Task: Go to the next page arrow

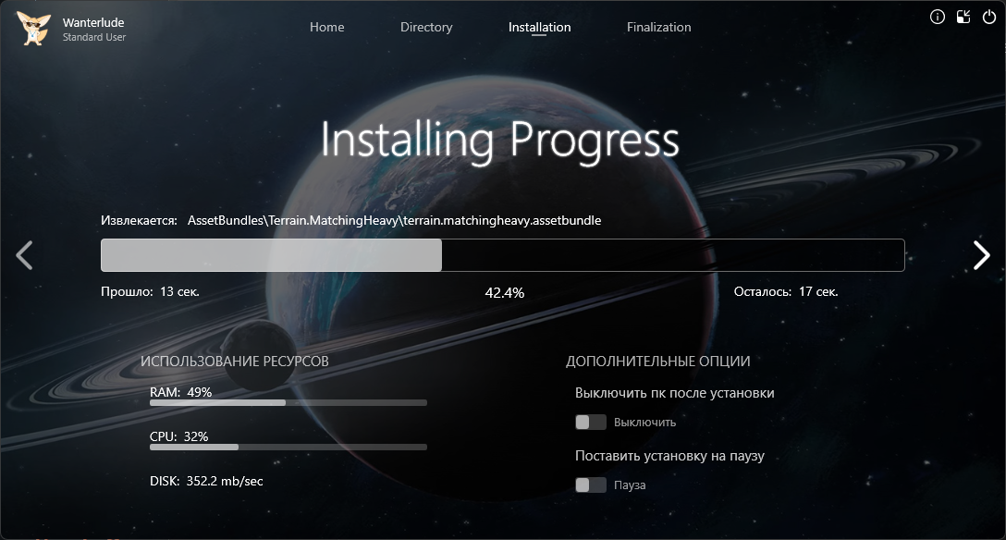Action: tap(981, 255)
